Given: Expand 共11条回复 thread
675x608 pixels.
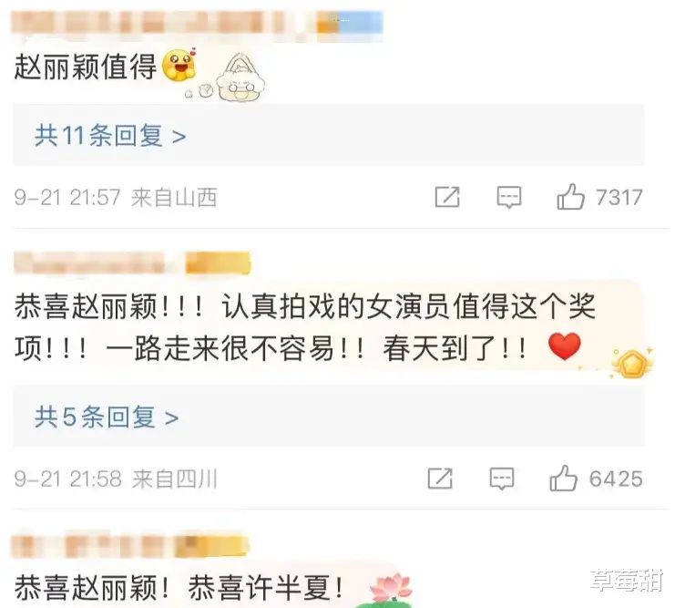Looking at the screenshot, I should click(x=329, y=135).
